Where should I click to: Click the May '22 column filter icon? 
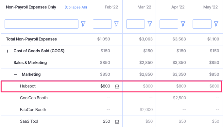[216, 24]
